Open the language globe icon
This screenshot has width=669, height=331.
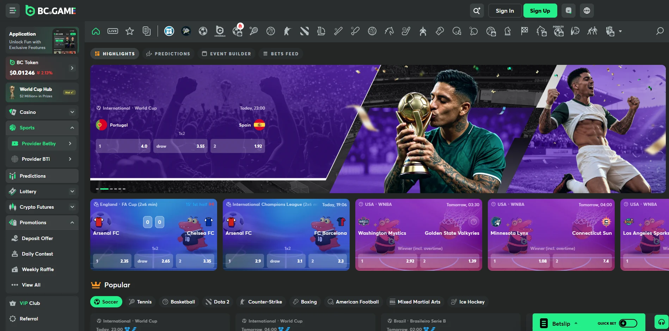point(587,11)
